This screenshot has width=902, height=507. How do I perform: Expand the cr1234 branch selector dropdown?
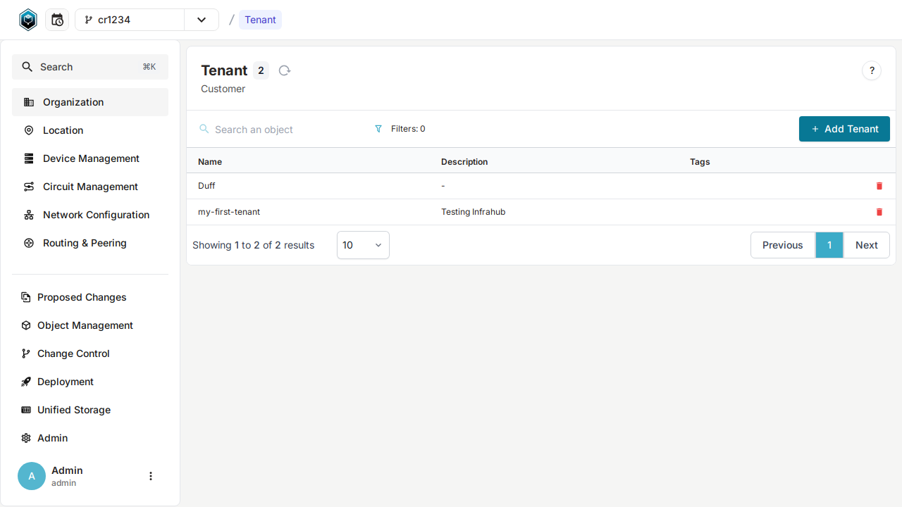click(202, 20)
